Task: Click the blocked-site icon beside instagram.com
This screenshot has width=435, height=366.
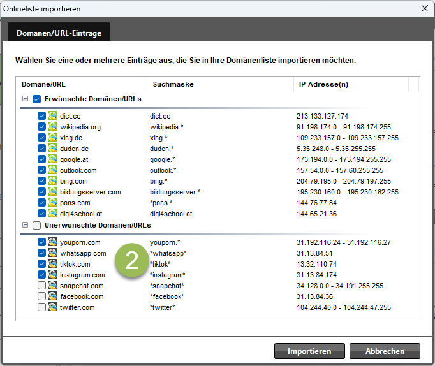Action: [x=52, y=274]
